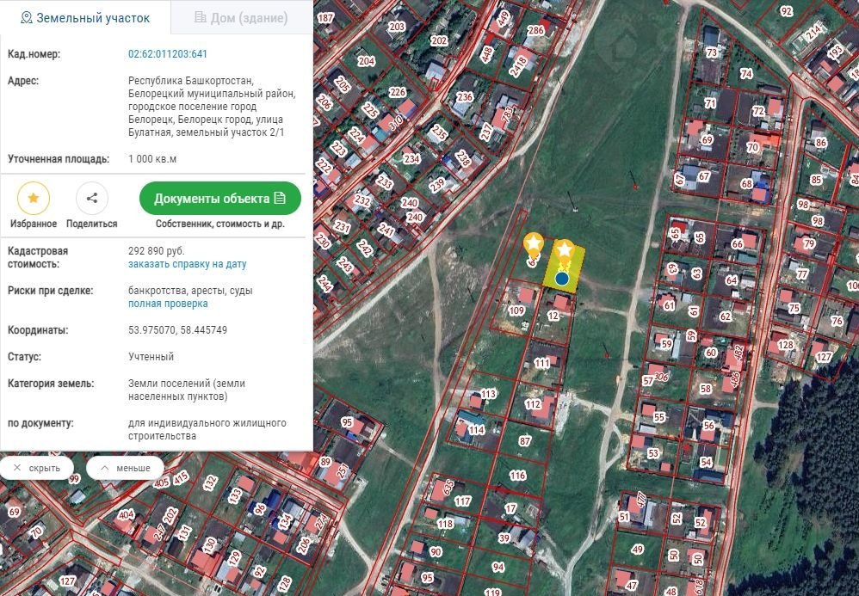This screenshot has height=596, width=859.
Task: Switch to the Дом (здание) tab
Action: click(x=240, y=17)
